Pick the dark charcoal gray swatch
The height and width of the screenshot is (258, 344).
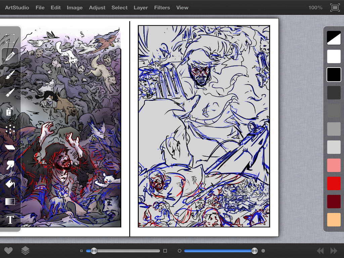click(x=334, y=93)
